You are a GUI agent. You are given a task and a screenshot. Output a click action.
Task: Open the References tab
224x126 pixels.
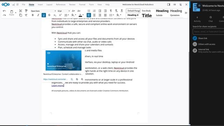pyautogui.click(x=61, y=5)
